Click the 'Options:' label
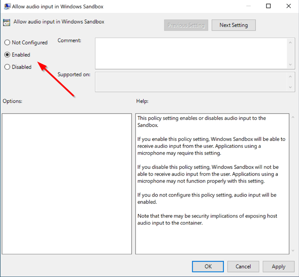The height and width of the screenshot is (277, 299). tap(12, 101)
